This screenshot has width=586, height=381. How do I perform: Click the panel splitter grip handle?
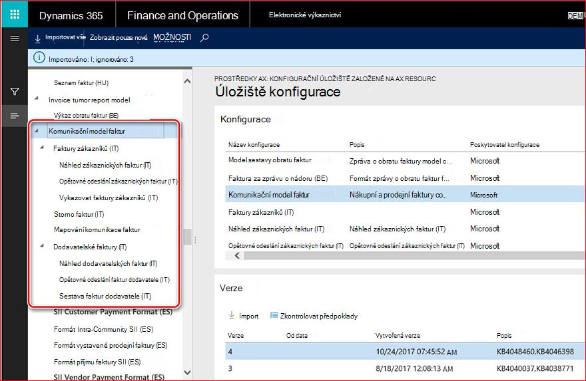[x=195, y=240]
